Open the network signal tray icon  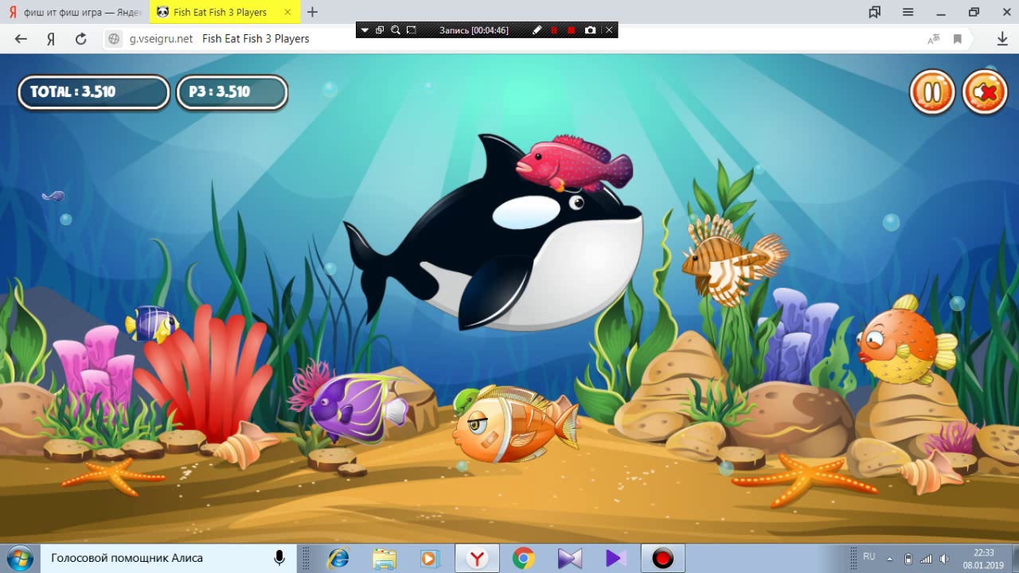(x=926, y=558)
